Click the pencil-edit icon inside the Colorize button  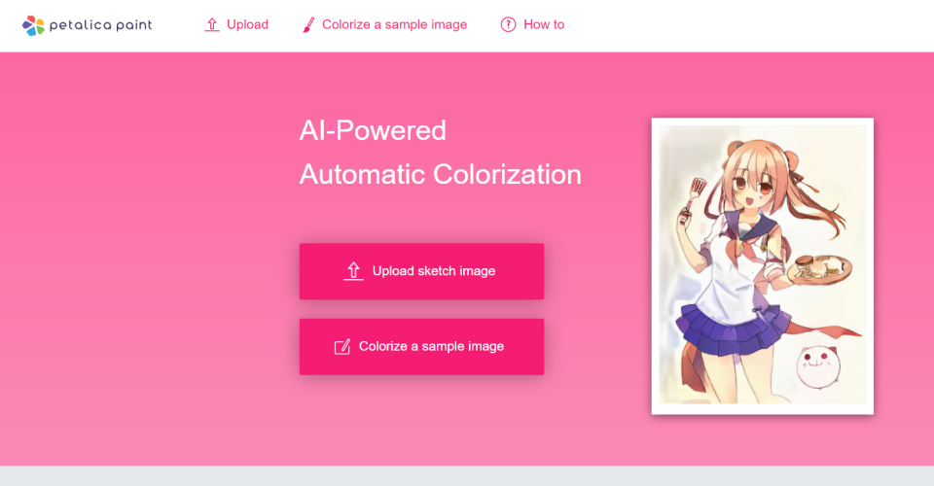point(341,347)
